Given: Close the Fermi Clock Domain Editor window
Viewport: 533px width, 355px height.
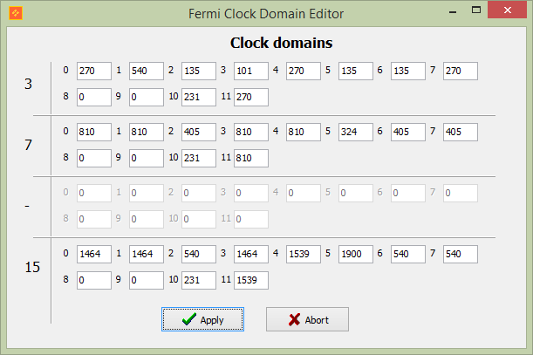Looking at the screenshot, I should coord(507,10).
